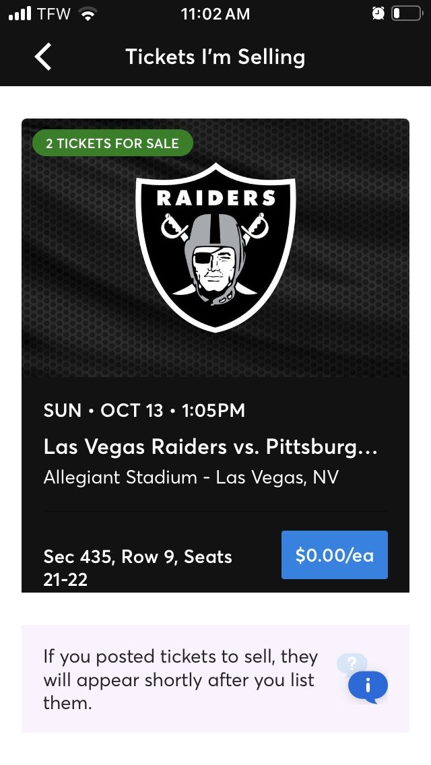The image size is (431, 765).
Task: Tap the posted tickets info message text
Action: pyautogui.click(x=180, y=679)
